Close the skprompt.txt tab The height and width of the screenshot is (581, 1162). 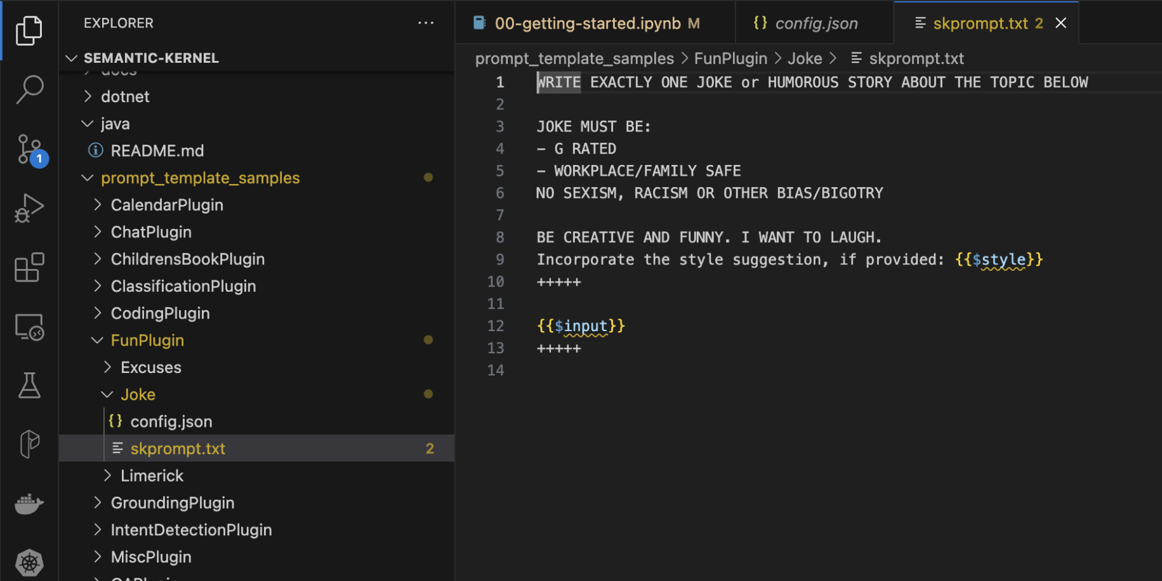point(1060,23)
